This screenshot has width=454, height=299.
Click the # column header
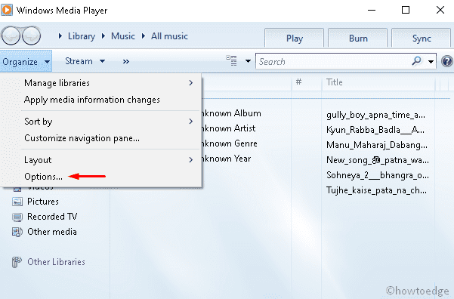[x=307, y=82]
